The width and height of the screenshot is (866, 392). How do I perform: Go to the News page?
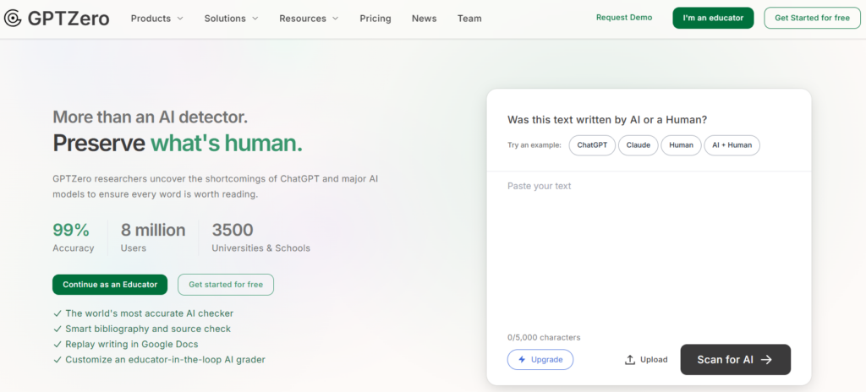(x=425, y=19)
